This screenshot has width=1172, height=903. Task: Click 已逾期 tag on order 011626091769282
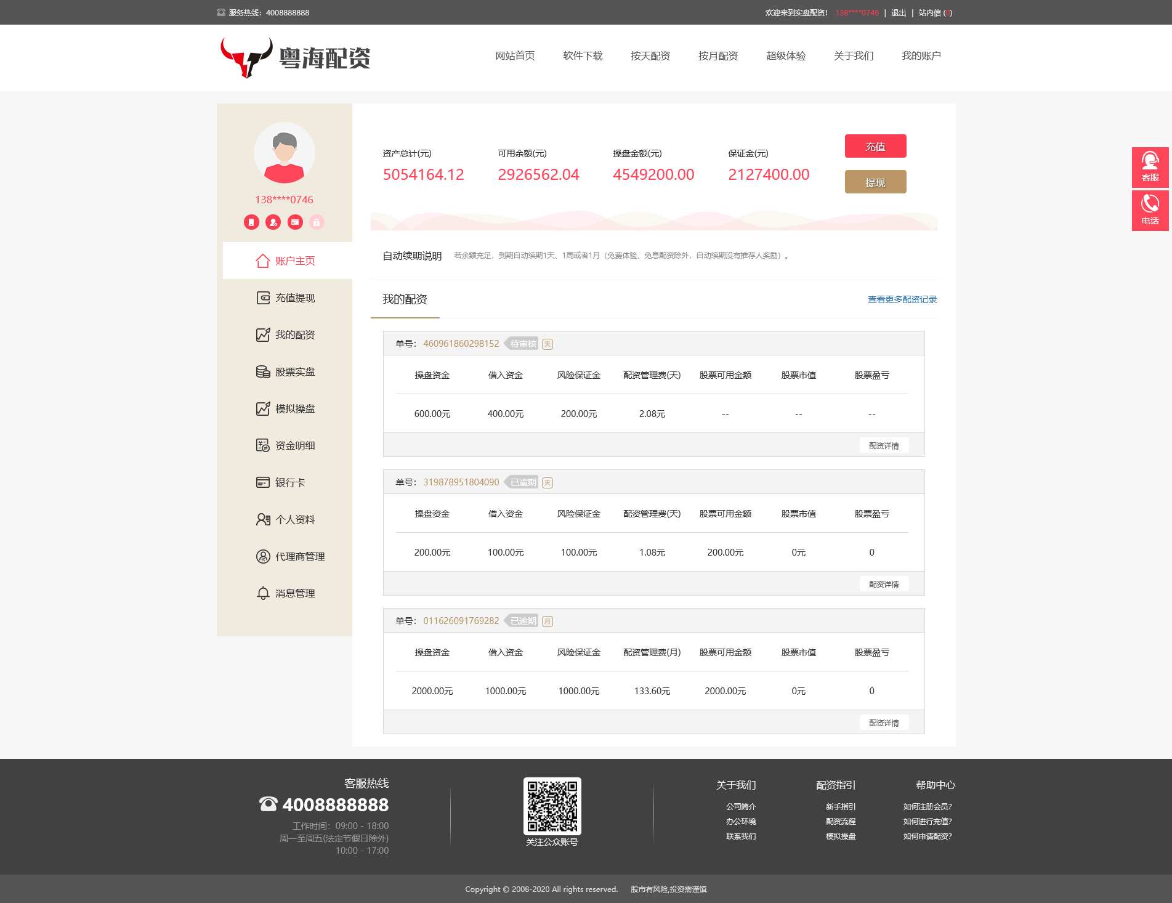click(x=522, y=621)
